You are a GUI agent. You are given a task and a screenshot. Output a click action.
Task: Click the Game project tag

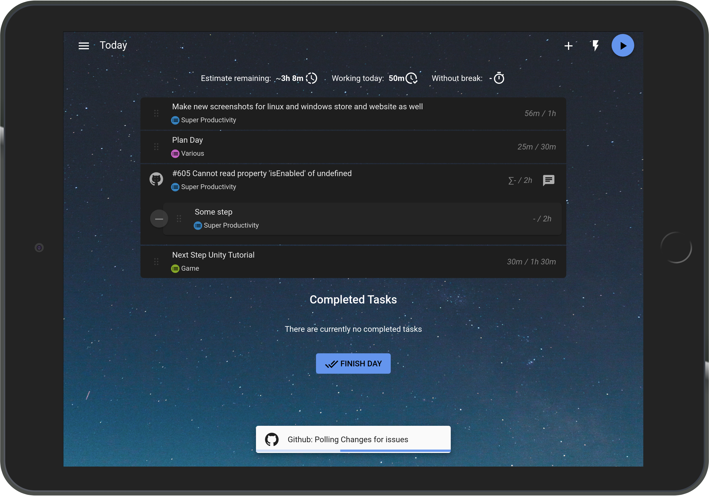pos(185,268)
